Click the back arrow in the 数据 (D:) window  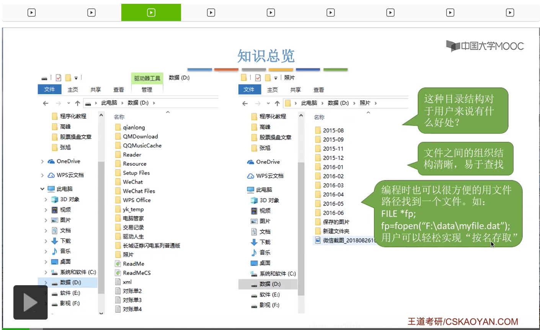[46, 103]
